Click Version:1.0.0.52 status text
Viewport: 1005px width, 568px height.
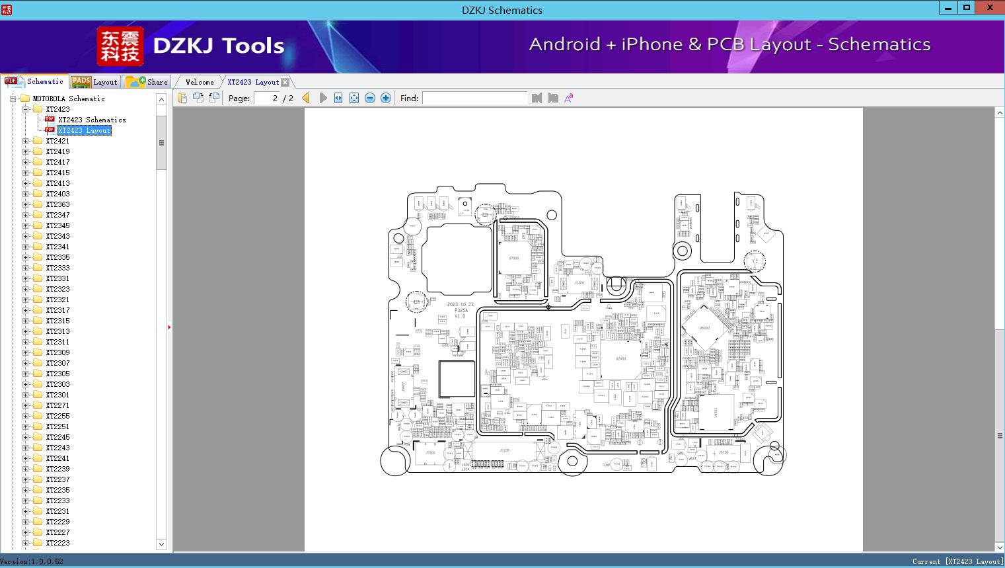(32, 561)
